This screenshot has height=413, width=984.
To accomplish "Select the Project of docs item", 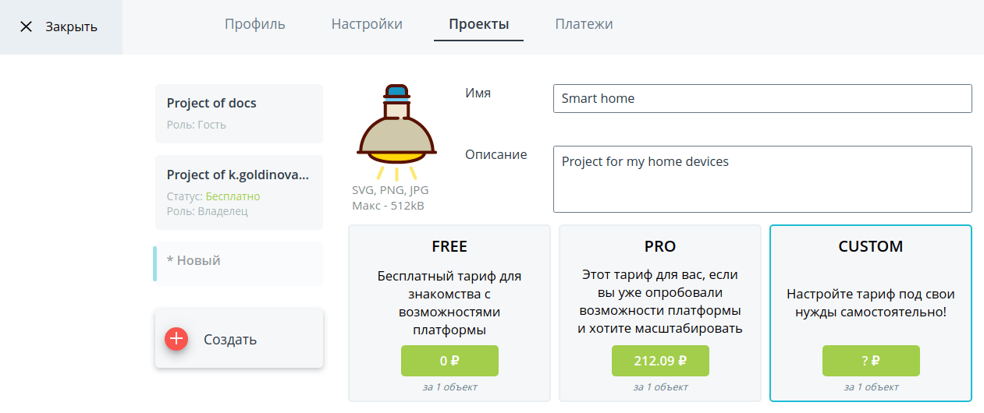I will coord(239,114).
